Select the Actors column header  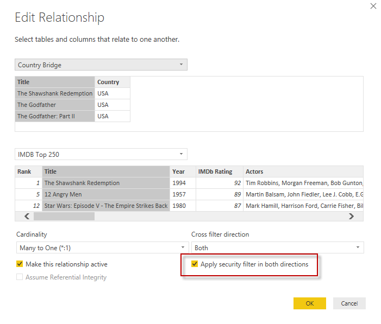pyautogui.click(x=303, y=171)
